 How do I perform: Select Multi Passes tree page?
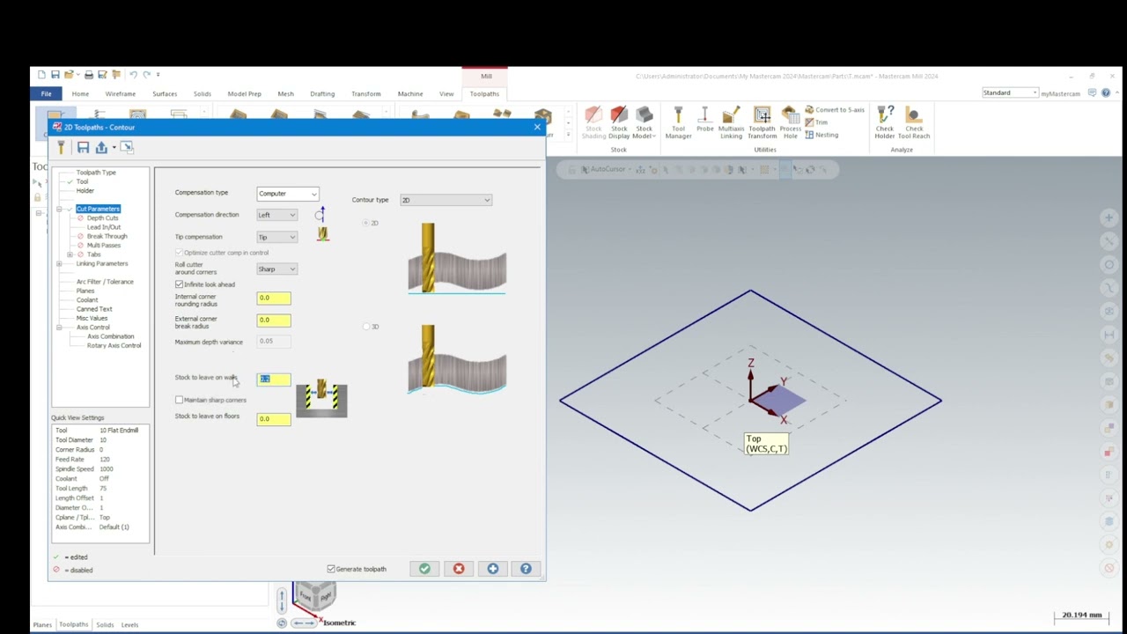tap(104, 245)
